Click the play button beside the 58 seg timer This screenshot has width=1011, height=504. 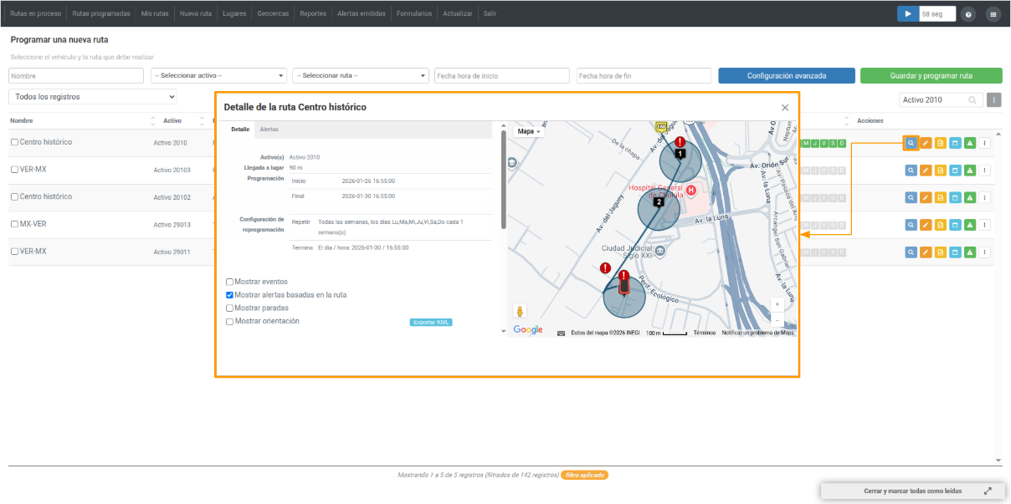pos(908,14)
